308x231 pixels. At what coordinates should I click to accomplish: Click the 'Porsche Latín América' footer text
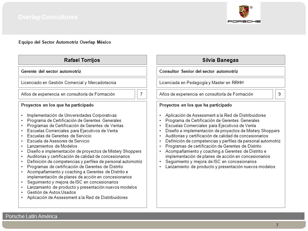[31, 216]
